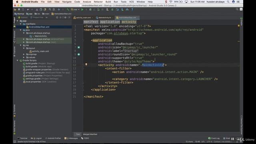The image size is (256, 144).
Task: Click scroll from source target icon
Action: (x=57, y=18)
